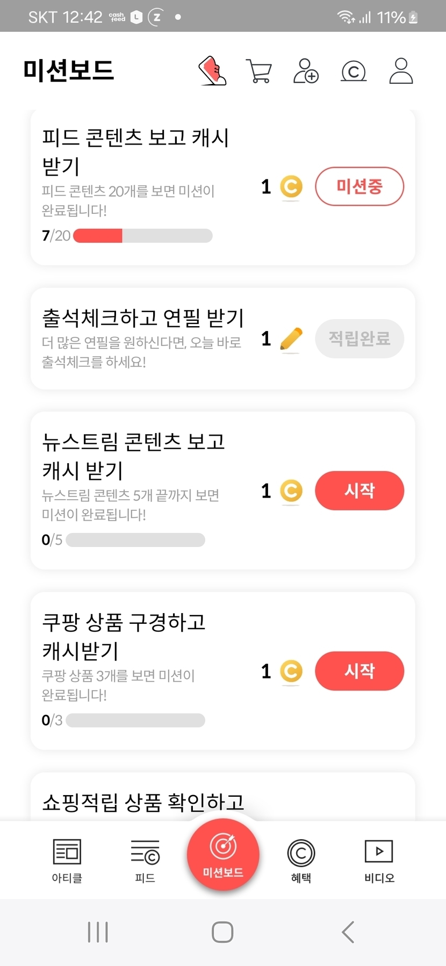Open the shopping cart icon

(258, 71)
